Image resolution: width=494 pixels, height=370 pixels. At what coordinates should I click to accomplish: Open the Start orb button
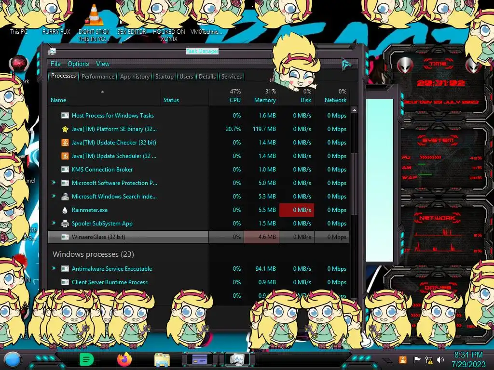tap(13, 360)
